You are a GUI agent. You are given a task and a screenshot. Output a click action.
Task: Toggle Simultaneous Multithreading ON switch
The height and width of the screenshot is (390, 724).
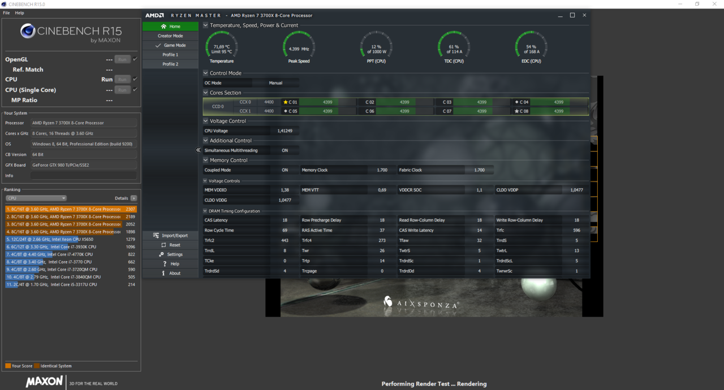point(285,150)
